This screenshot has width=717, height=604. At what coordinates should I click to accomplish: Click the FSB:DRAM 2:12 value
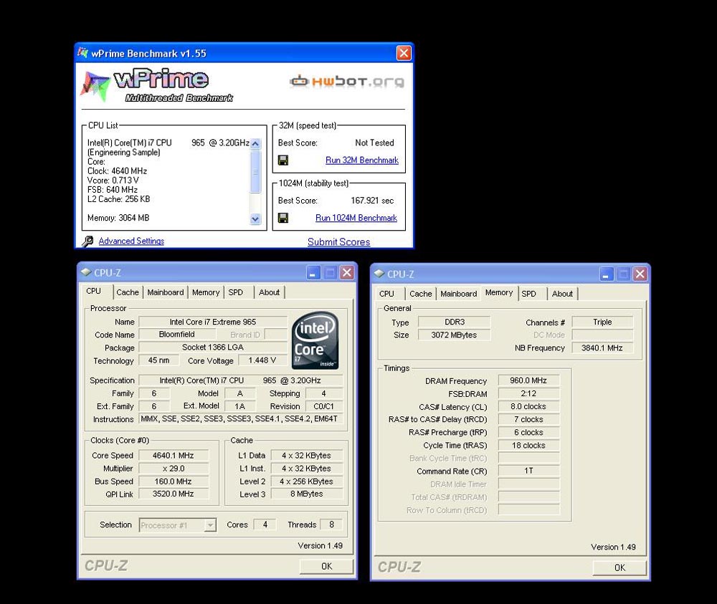point(528,393)
